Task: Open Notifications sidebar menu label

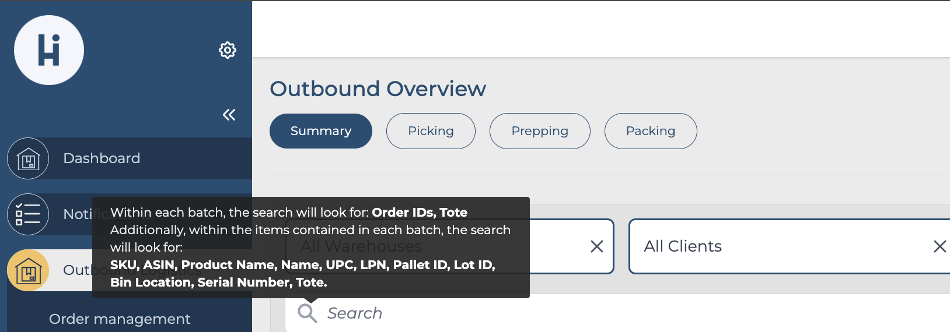Action: click(x=77, y=214)
